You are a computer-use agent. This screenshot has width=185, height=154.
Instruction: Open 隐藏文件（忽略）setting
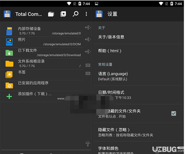138,132
